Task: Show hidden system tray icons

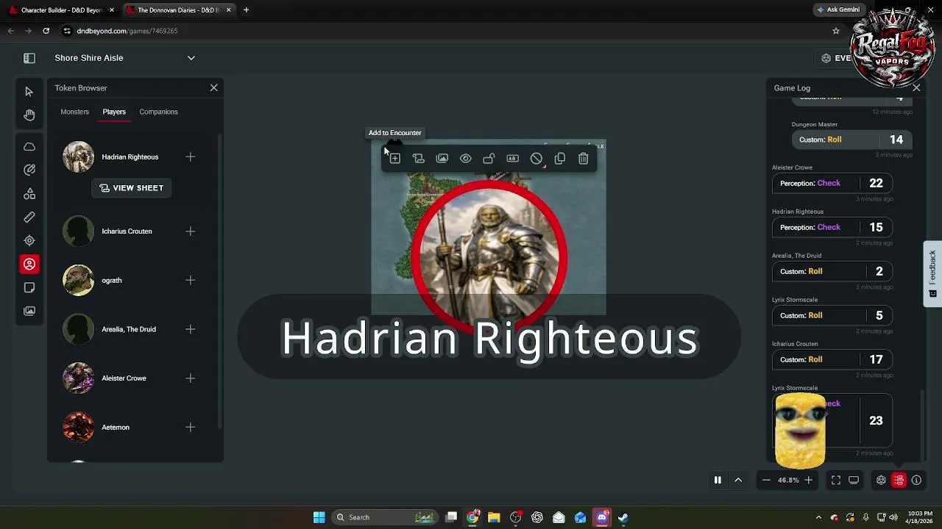Action: tap(818, 518)
